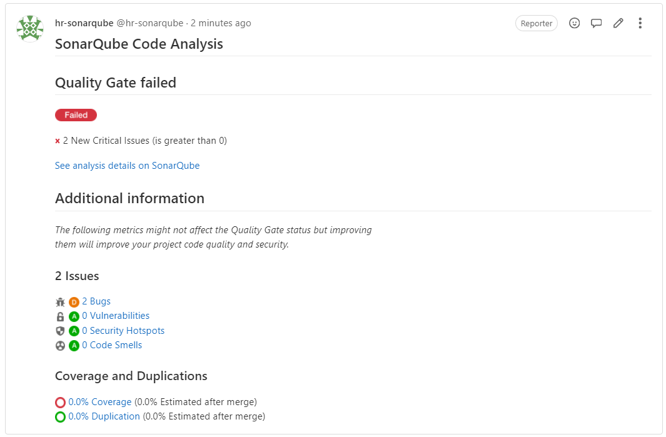666x437 pixels.
Task: Open the 0 Code Smells link
Action: [112, 345]
